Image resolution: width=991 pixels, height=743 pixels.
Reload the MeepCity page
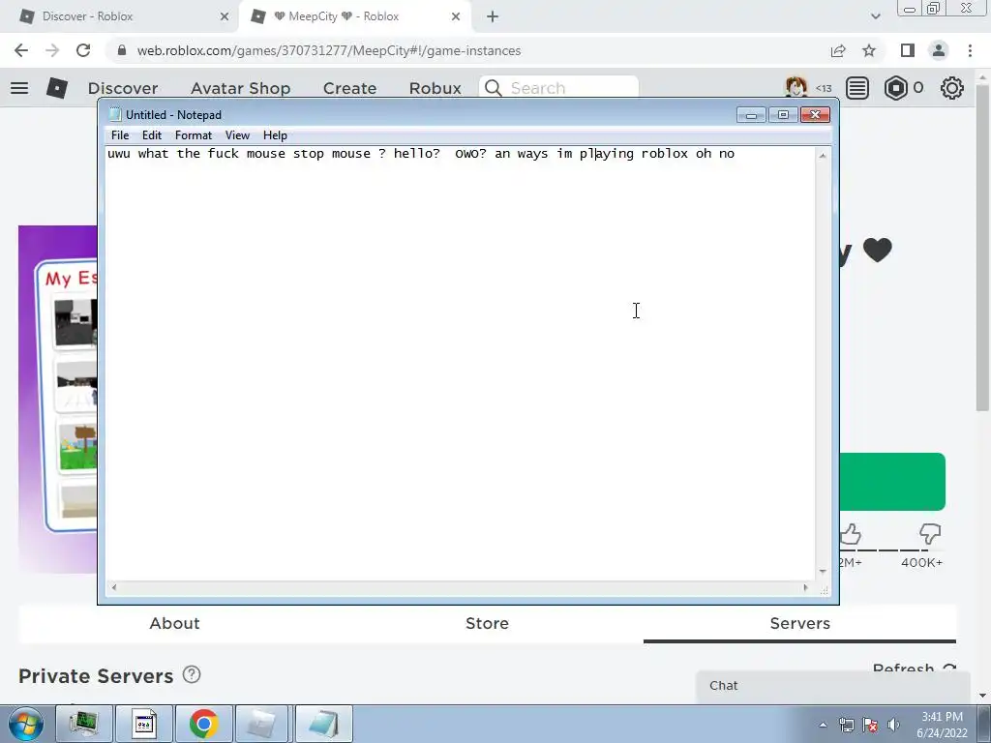(83, 50)
